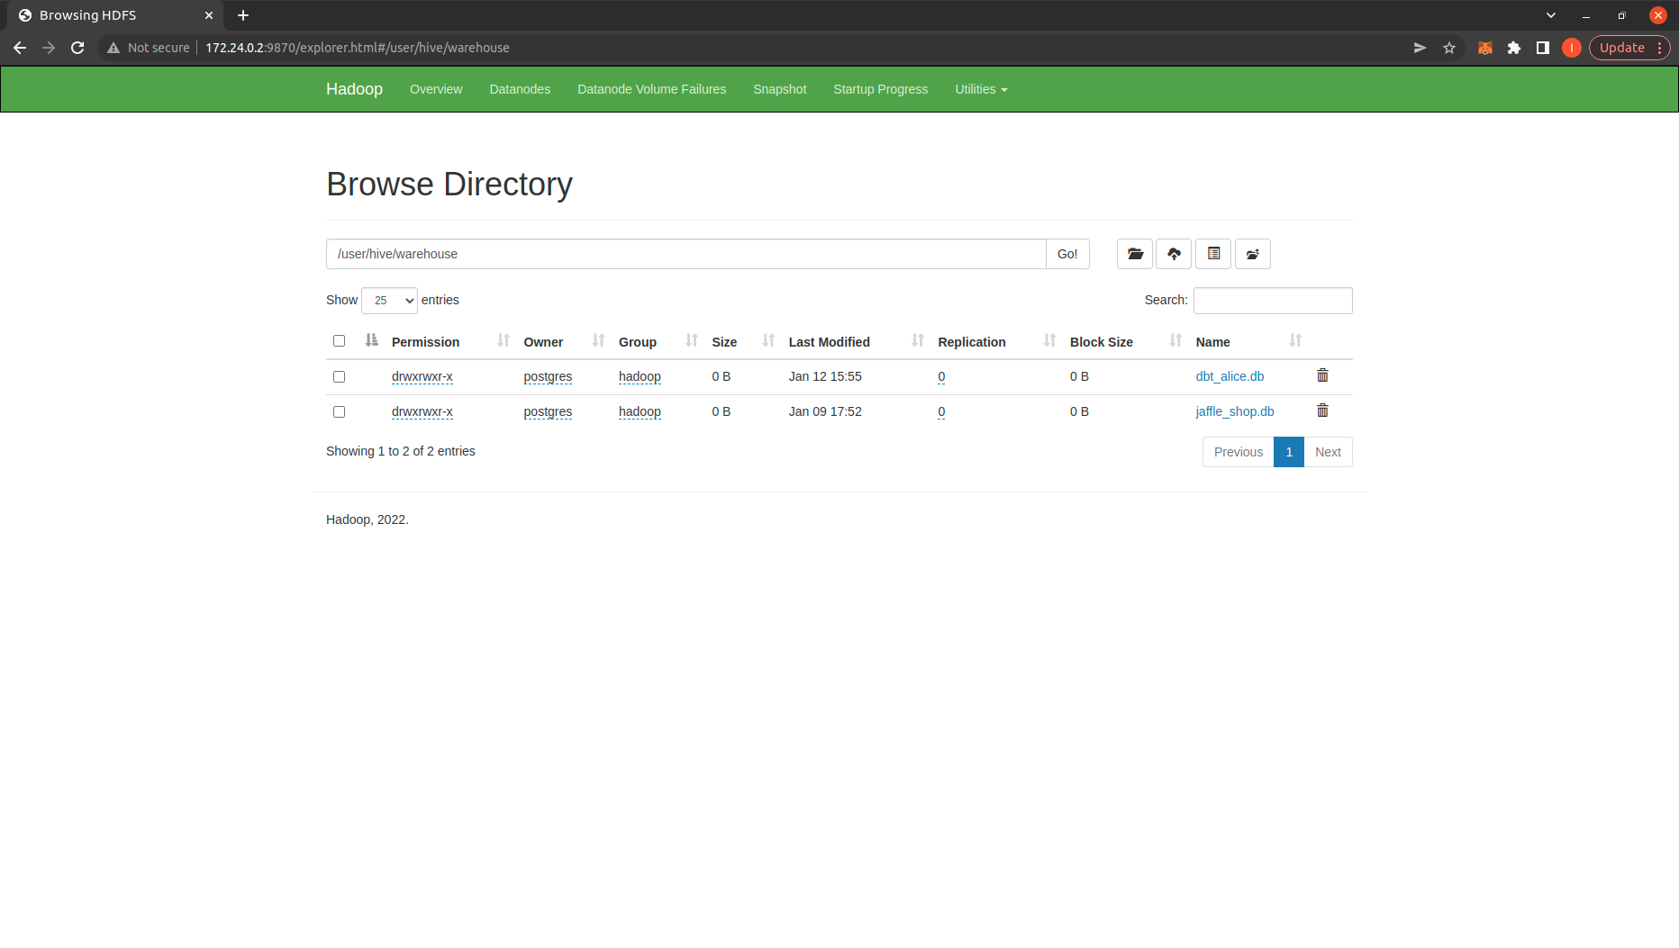Open the dbt_alice.db directory link
The height and width of the screenshot is (948, 1679).
[x=1230, y=376]
